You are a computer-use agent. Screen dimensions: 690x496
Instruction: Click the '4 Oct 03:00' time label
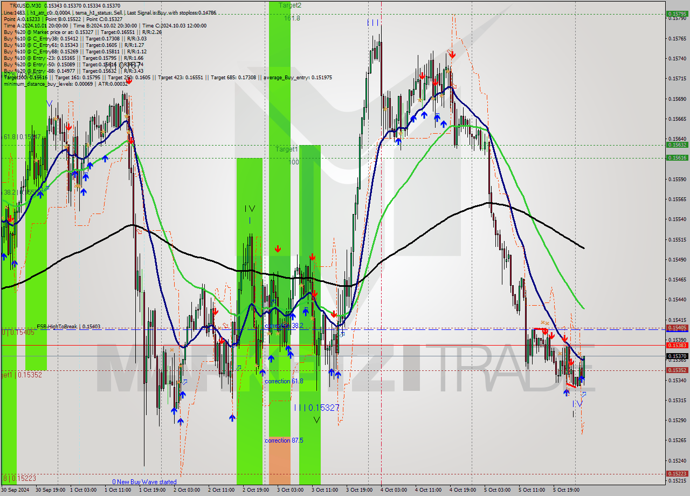click(x=395, y=490)
